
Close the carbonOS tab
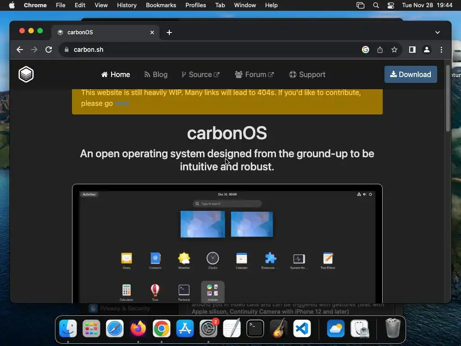click(x=152, y=32)
